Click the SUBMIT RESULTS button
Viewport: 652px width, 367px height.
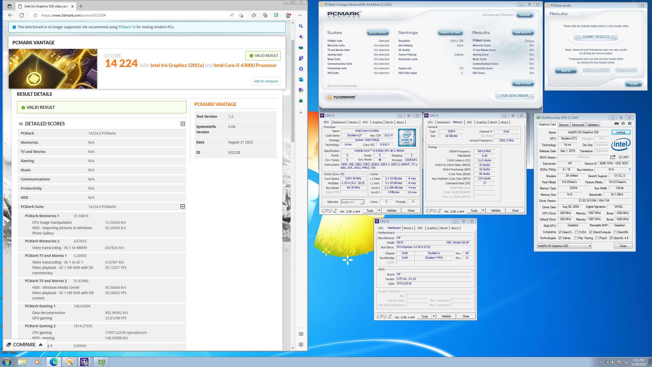(x=596, y=37)
